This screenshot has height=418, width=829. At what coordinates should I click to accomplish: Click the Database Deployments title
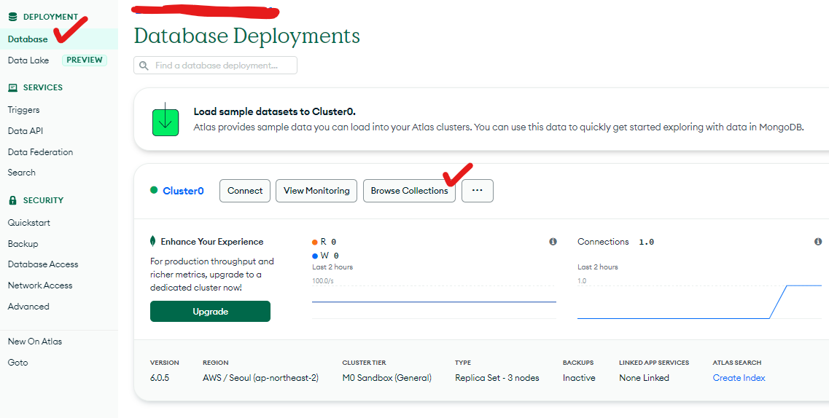[247, 36]
